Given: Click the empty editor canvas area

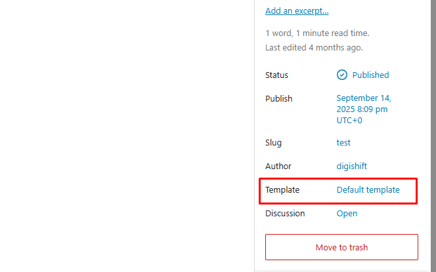Looking at the screenshot, I should 125,131.
